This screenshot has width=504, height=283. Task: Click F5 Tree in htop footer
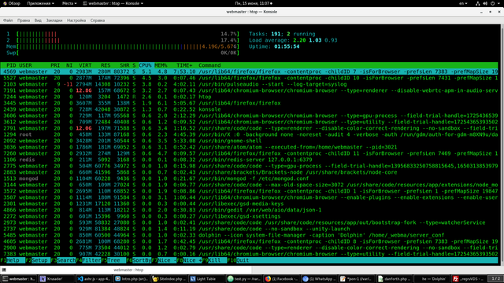pos(113,260)
